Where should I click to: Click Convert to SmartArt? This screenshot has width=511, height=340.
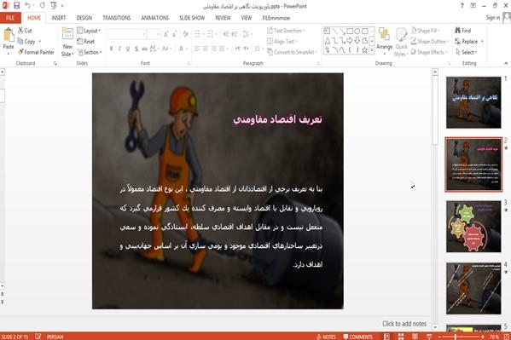pos(292,52)
